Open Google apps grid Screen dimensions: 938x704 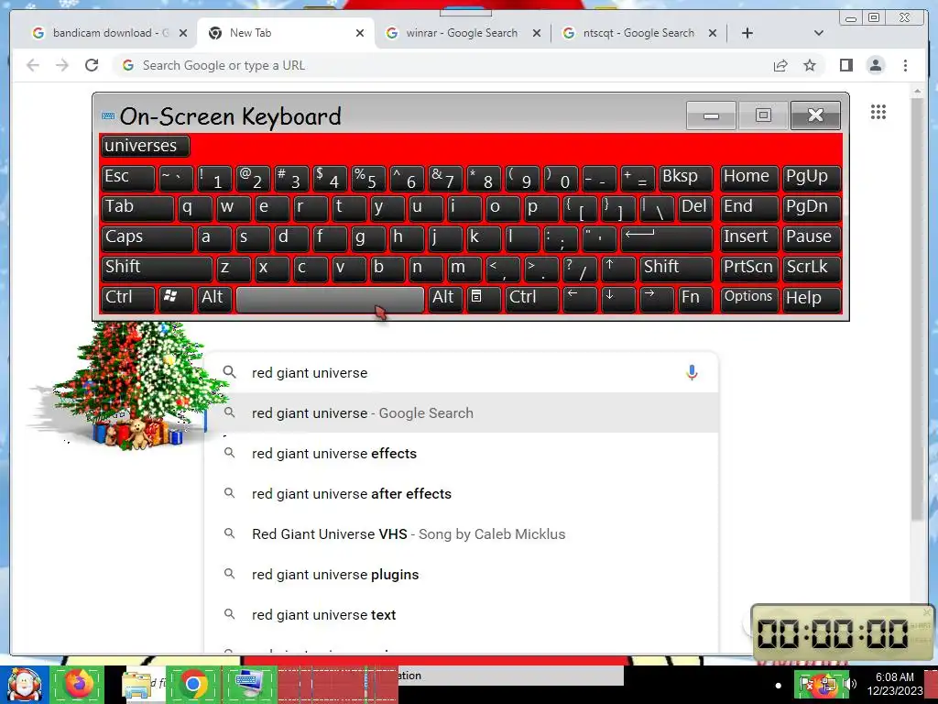[878, 112]
